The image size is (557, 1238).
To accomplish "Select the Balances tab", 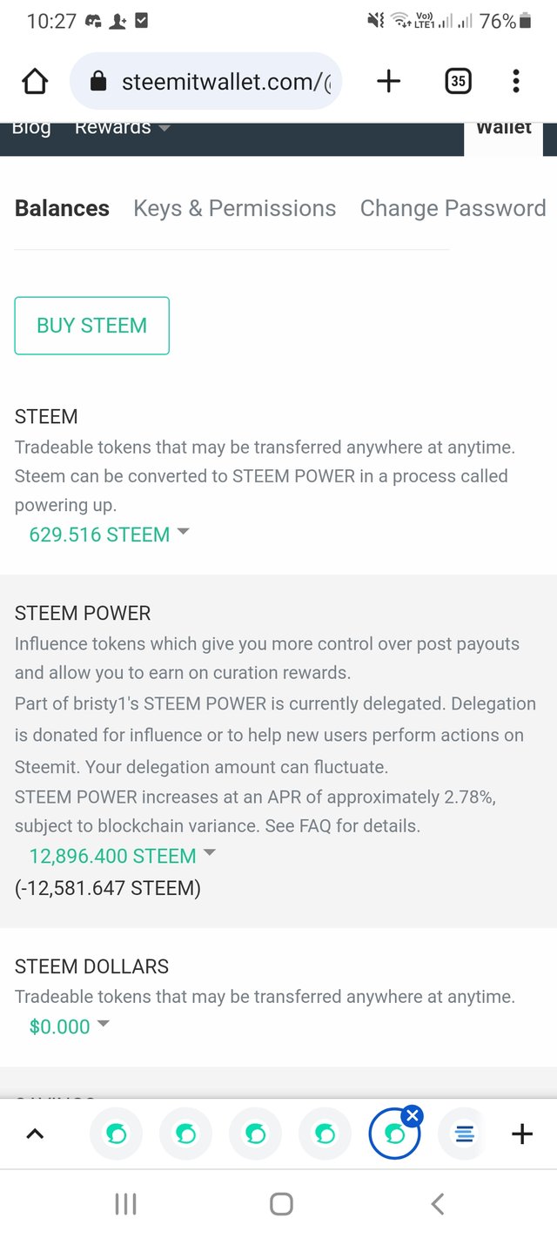I will (x=62, y=208).
